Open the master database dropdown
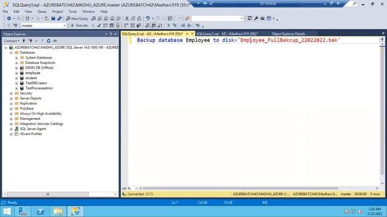Screen dimensions: 387x217 (65, 25)
